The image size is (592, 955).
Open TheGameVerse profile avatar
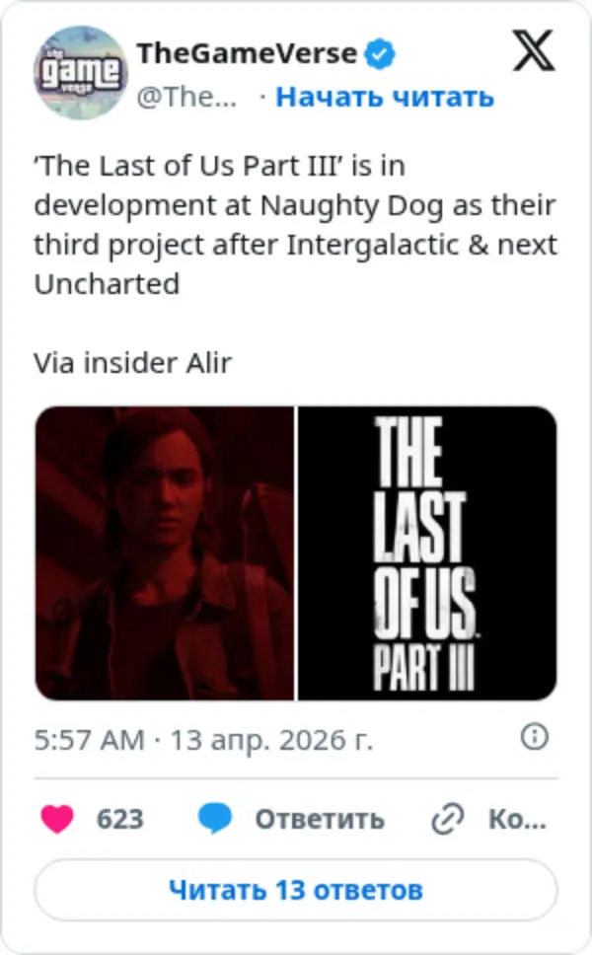point(80,73)
